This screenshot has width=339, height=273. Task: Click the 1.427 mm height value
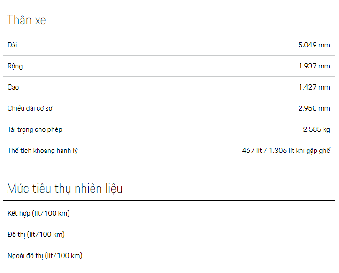point(314,87)
